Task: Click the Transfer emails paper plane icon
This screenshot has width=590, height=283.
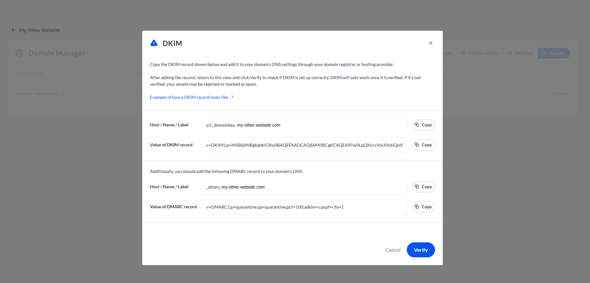Action: coord(463,53)
